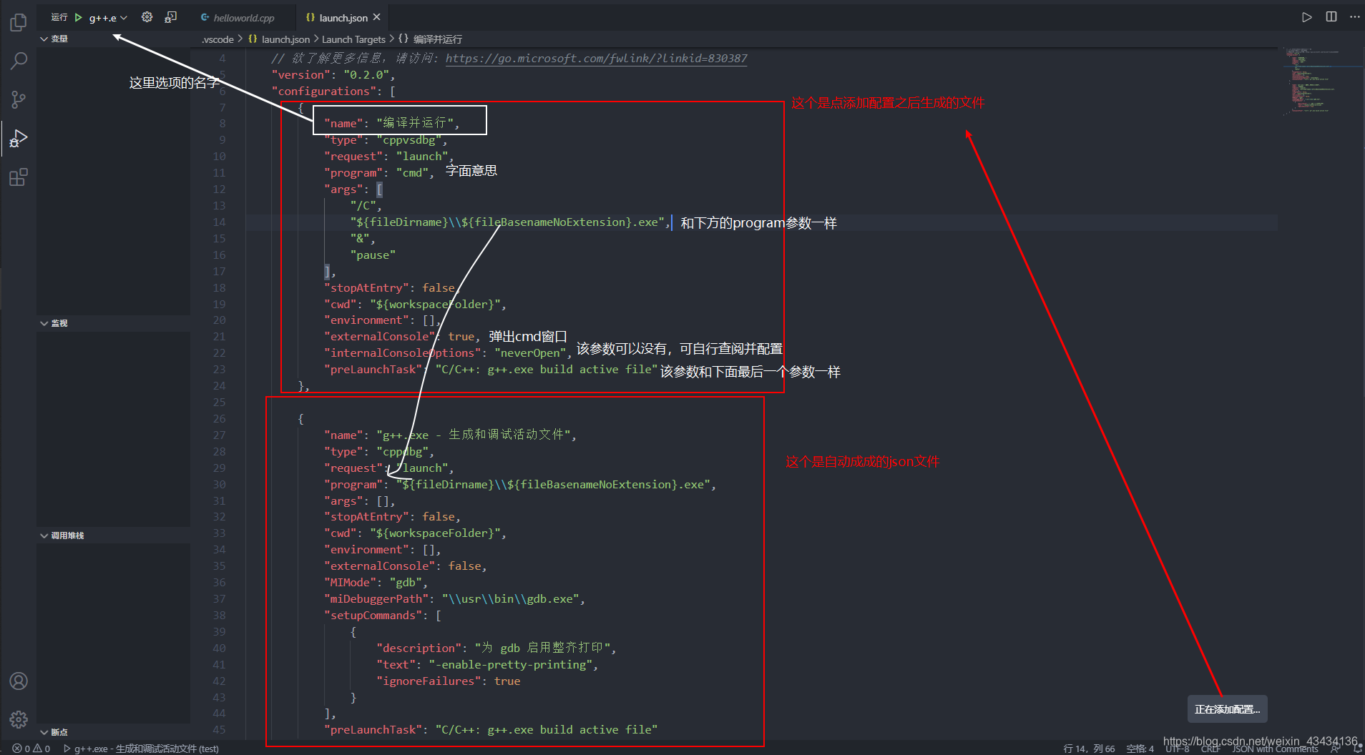Click the feedback icon in status bar
1365x755 pixels.
1335,749
